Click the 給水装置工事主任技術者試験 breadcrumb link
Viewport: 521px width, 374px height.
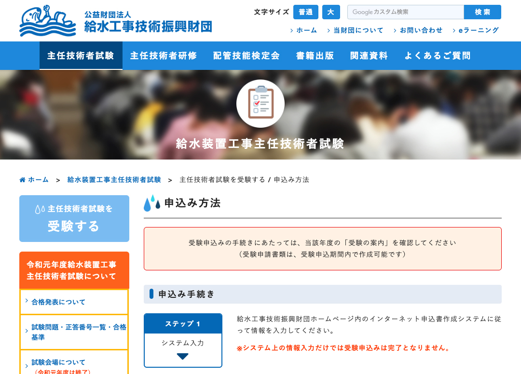114,180
